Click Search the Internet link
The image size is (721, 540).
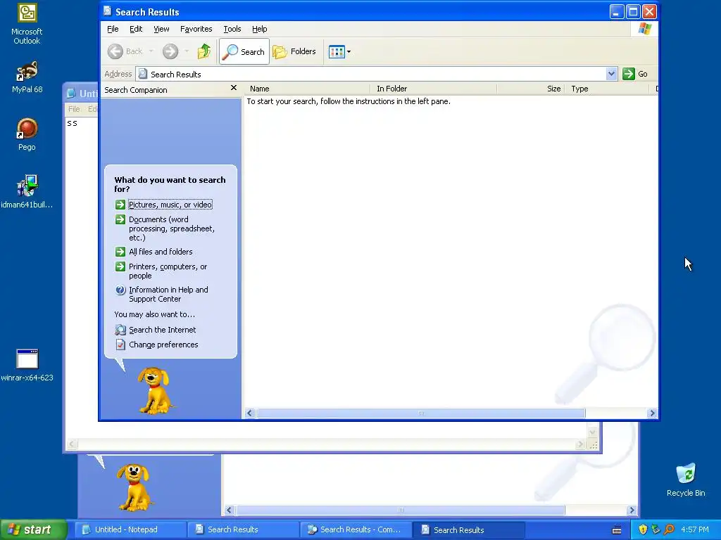163,330
